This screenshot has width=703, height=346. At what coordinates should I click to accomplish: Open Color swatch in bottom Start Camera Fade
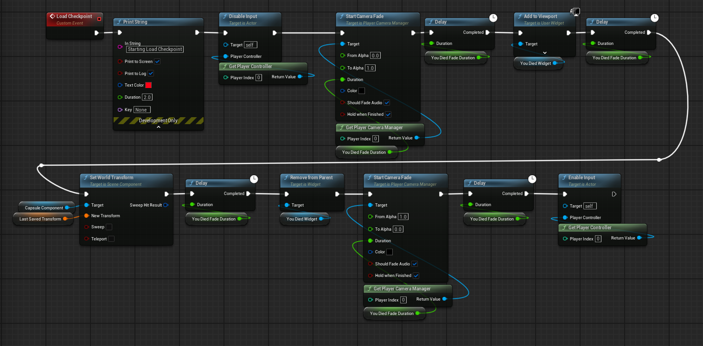click(390, 252)
